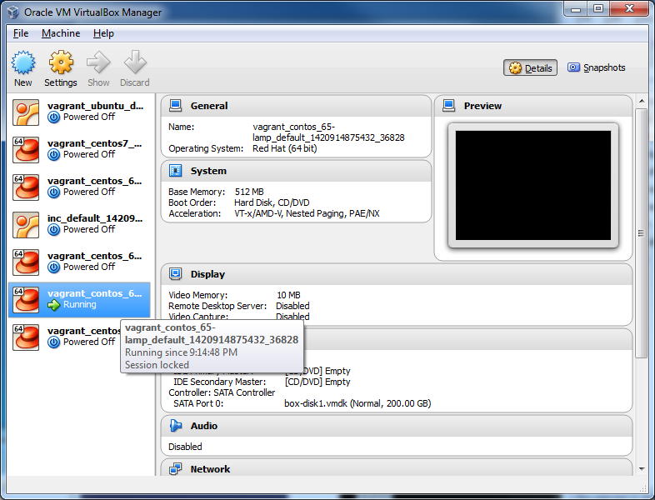Open Settings with the gear icon

point(61,63)
